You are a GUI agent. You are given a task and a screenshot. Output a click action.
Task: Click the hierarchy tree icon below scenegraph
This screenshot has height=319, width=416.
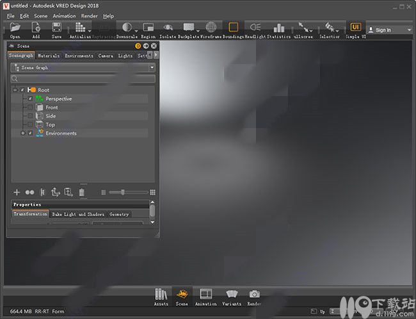[x=42, y=192]
